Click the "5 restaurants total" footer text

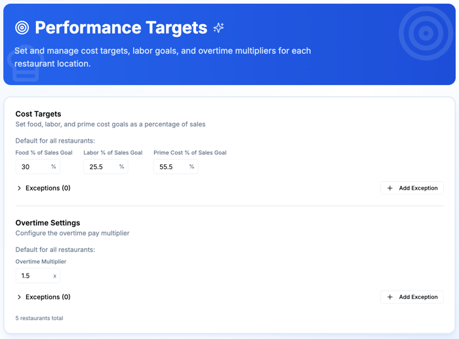coord(39,318)
